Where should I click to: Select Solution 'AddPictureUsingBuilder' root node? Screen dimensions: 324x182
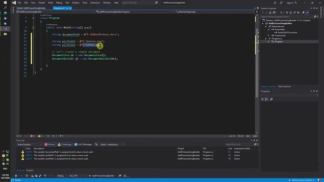point(286,20)
